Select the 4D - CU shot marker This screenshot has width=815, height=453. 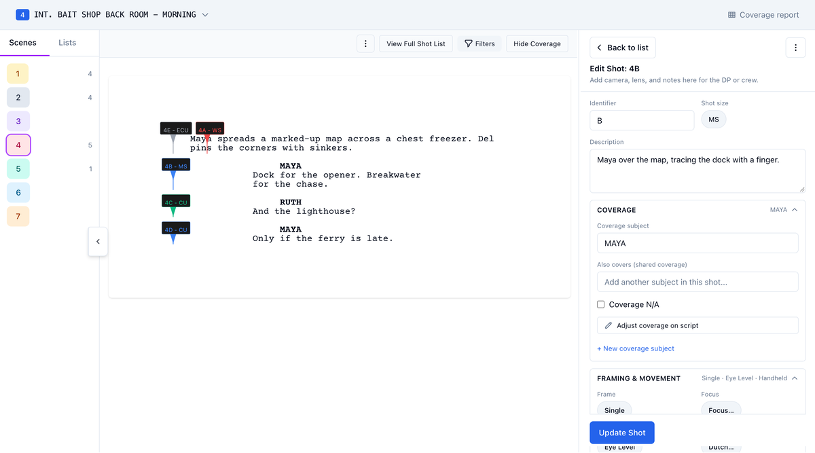(175, 229)
